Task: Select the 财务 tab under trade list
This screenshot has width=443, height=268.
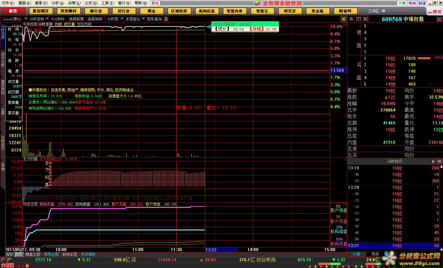Action: coord(375,254)
